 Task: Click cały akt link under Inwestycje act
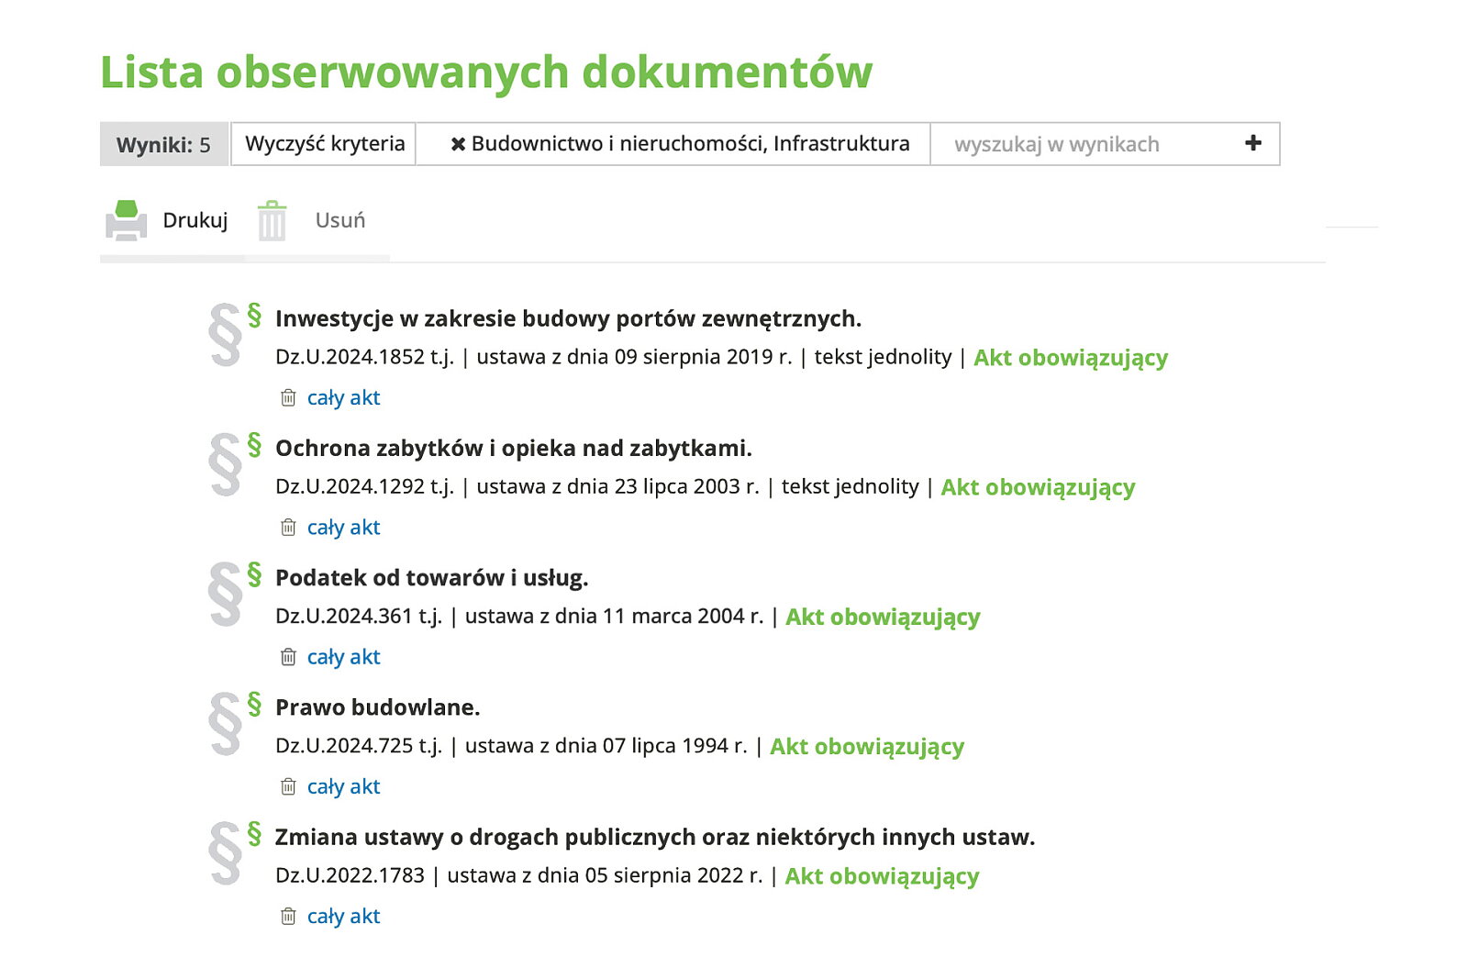[343, 397]
